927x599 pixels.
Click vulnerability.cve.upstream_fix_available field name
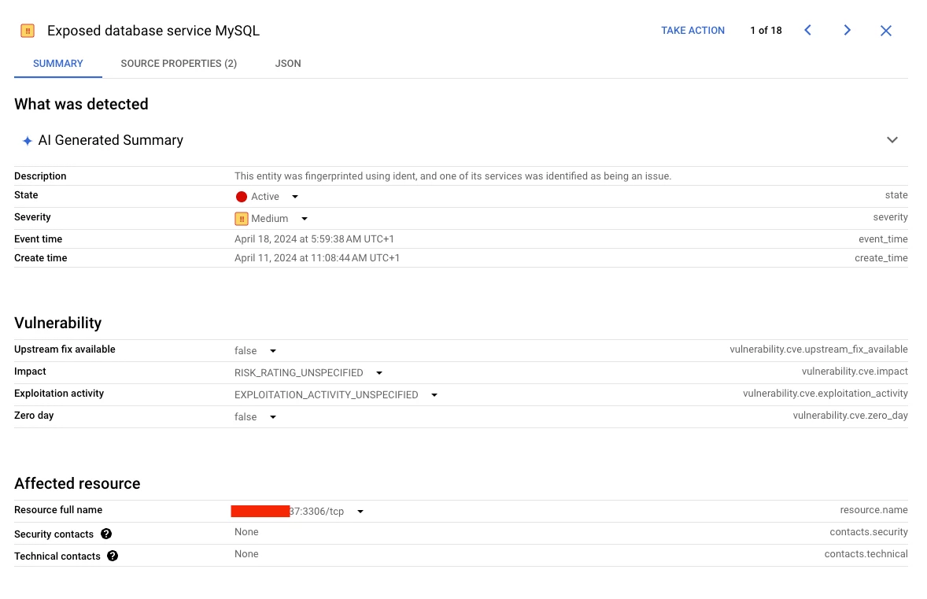(x=819, y=349)
